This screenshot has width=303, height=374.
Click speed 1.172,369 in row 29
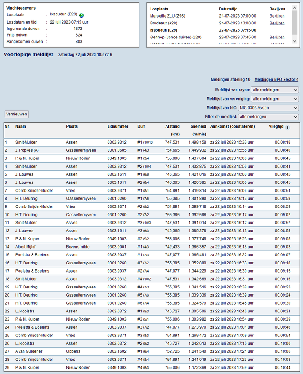(197, 368)
